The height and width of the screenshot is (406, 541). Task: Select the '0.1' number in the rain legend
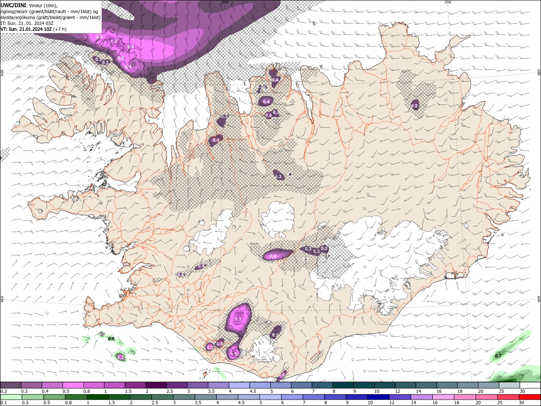coord(4,403)
